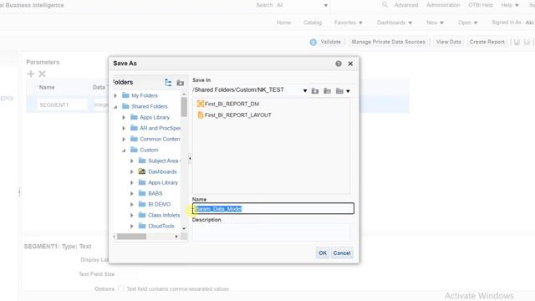Click Create Report button

(x=487, y=42)
